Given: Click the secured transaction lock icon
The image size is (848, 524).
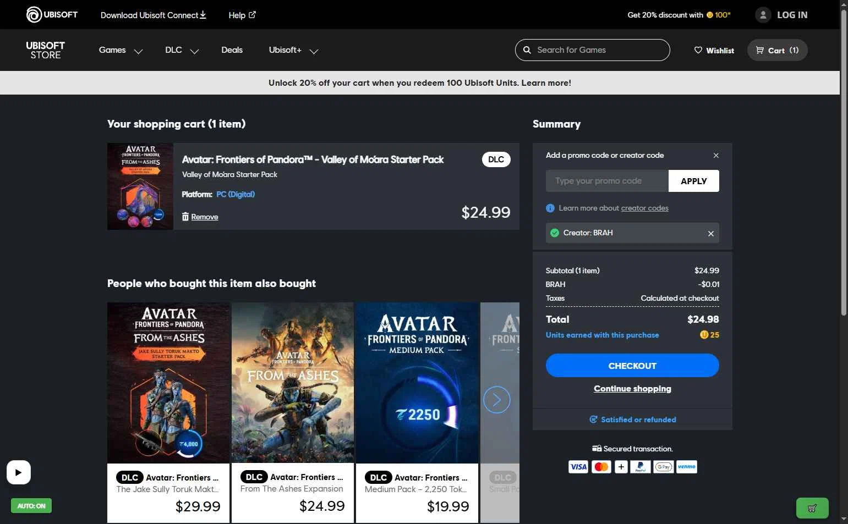Looking at the screenshot, I should [x=597, y=449].
